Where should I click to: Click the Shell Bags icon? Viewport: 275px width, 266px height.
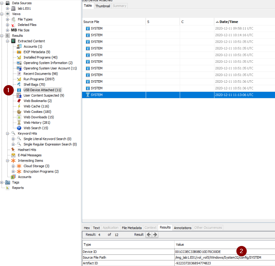[x=19, y=84]
